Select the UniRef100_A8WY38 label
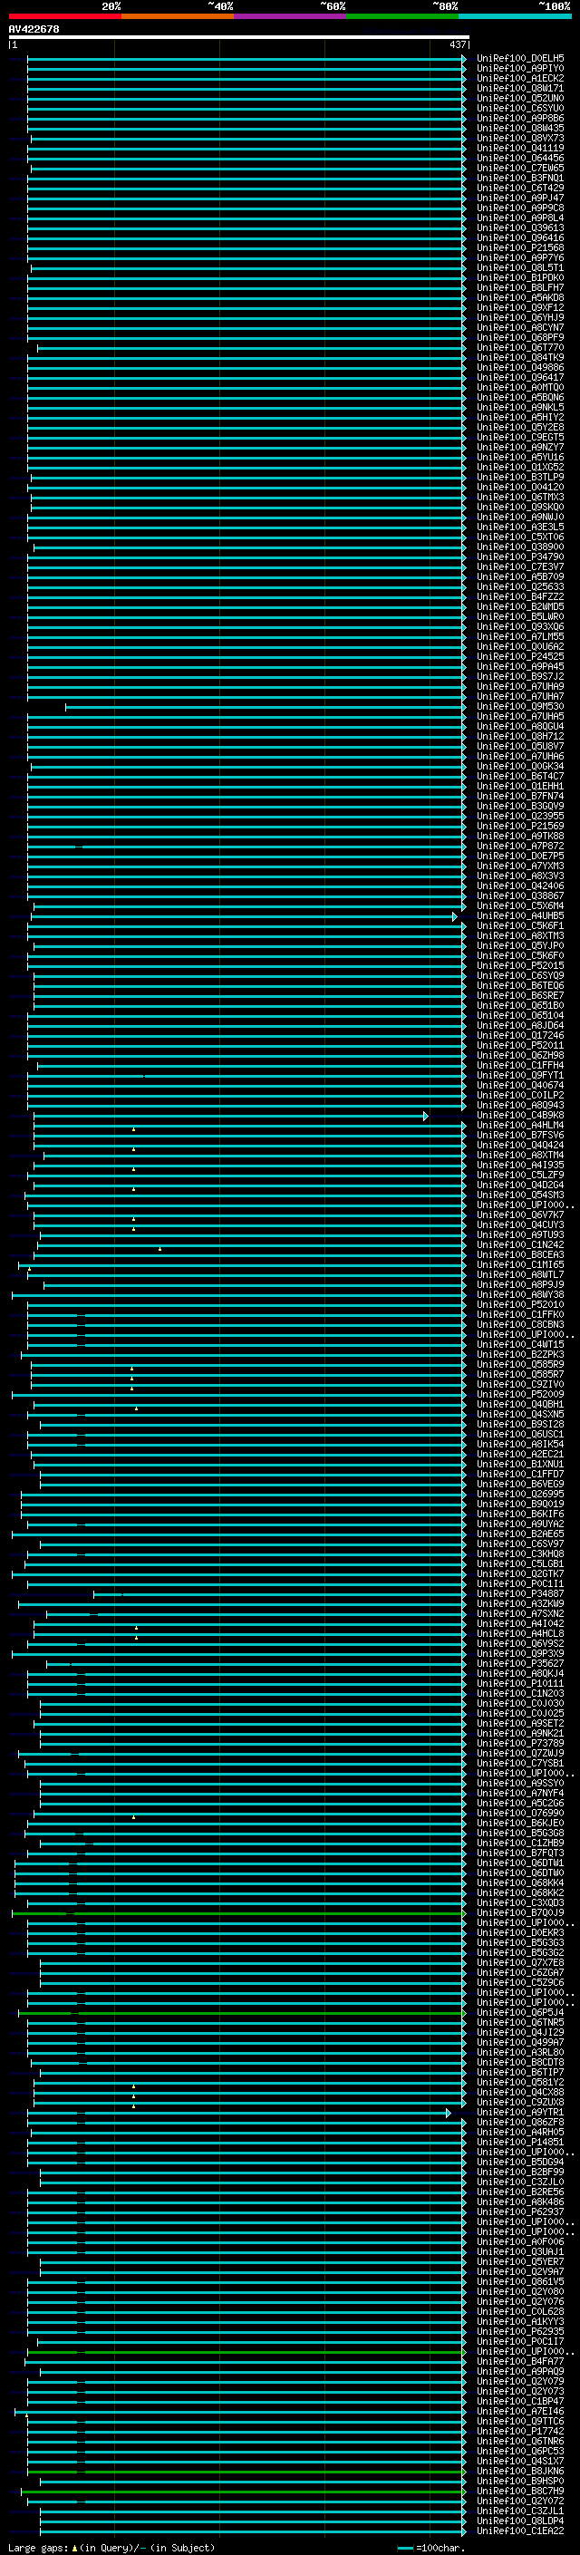 point(519,1295)
